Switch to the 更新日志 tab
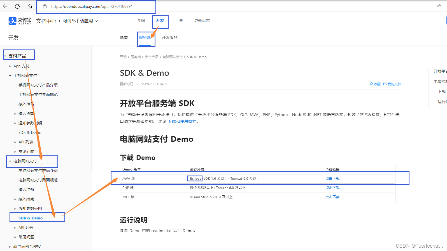Image resolution: width=447 pixels, height=251 pixels. (202, 20)
